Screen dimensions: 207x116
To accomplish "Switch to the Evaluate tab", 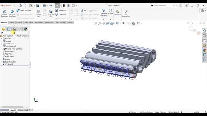I will 70,22.
